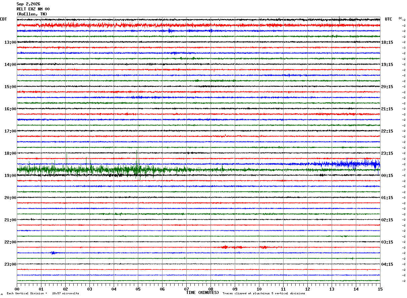The width and height of the screenshot is (407, 298).
Task: Click the 00:15 UTC time label
Action: tap(387, 176)
